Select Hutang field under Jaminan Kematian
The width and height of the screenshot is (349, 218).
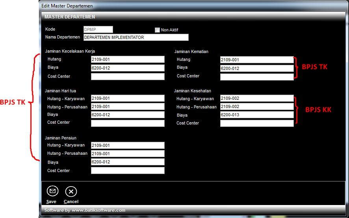[x=257, y=60]
